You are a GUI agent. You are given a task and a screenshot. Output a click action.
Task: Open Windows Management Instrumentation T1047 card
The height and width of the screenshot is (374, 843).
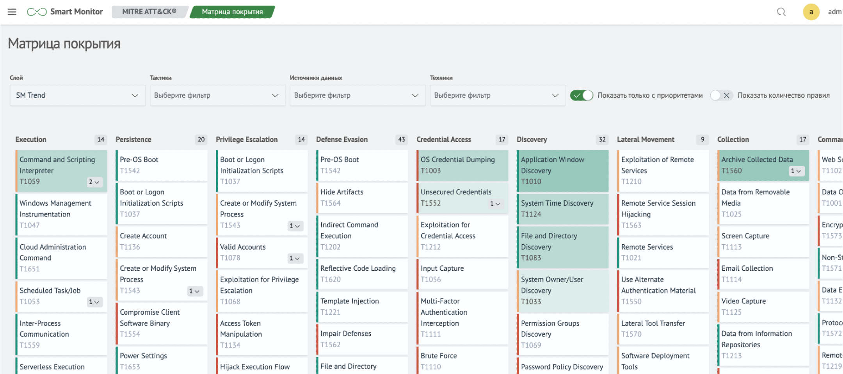(x=61, y=214)
